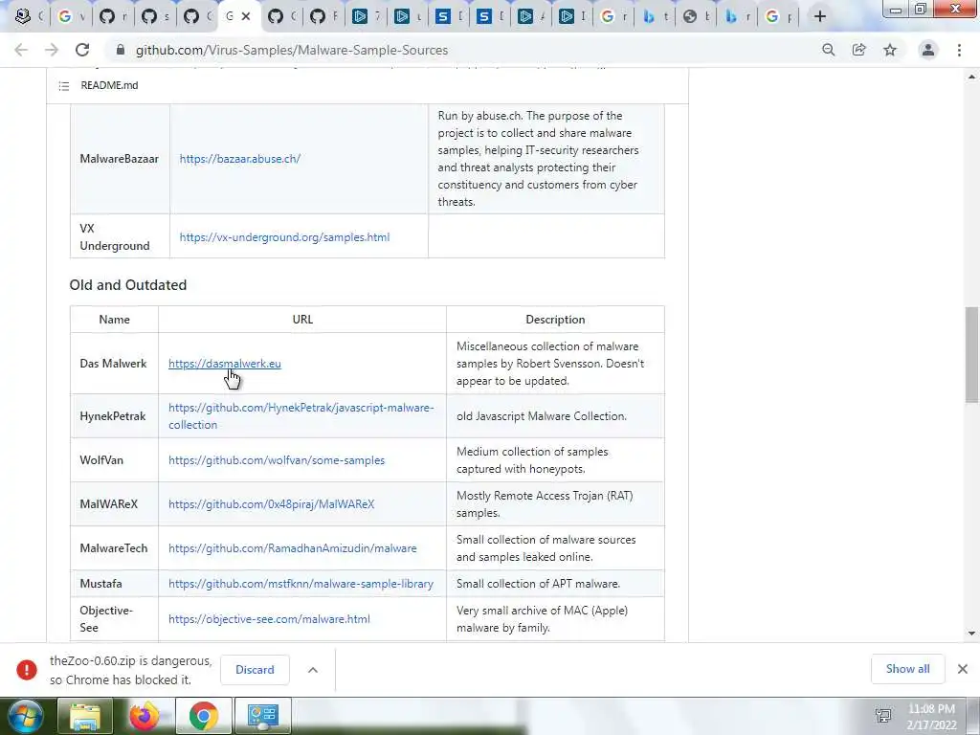Select the 'VX Underground' name cell
This screenshot has width=980, height=735.
(120, 237)
